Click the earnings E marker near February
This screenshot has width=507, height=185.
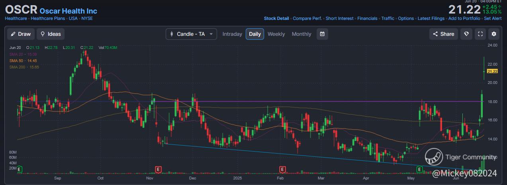[x=282, y=169]
